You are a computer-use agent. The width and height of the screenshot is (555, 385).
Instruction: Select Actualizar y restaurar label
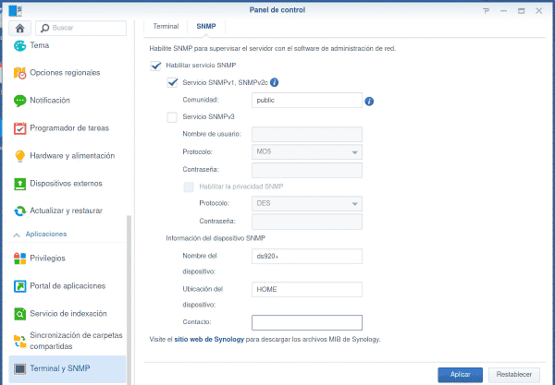click(x=67, y=211)
